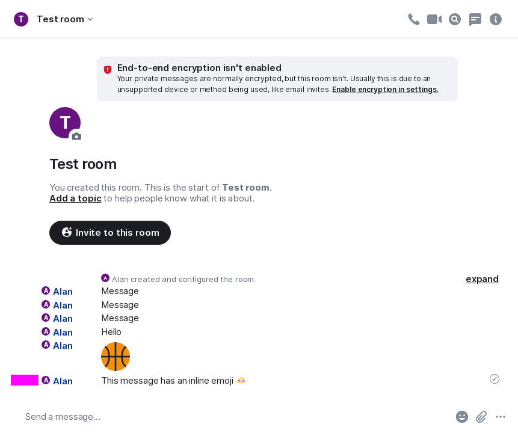Viewport: 518px width, 433px height.
Task: Attach a file to message
Action: point(481,417)
